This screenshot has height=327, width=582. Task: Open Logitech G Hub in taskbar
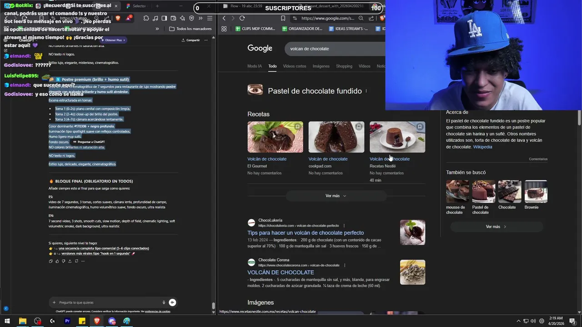pyautogui.click(x=52, y=321)
